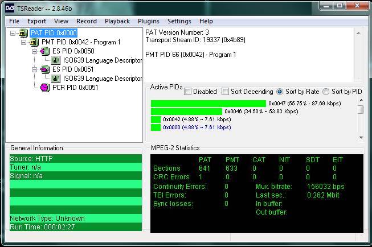The image size is (372, 247).
Task: Open the Help menu
Action: 206,21
